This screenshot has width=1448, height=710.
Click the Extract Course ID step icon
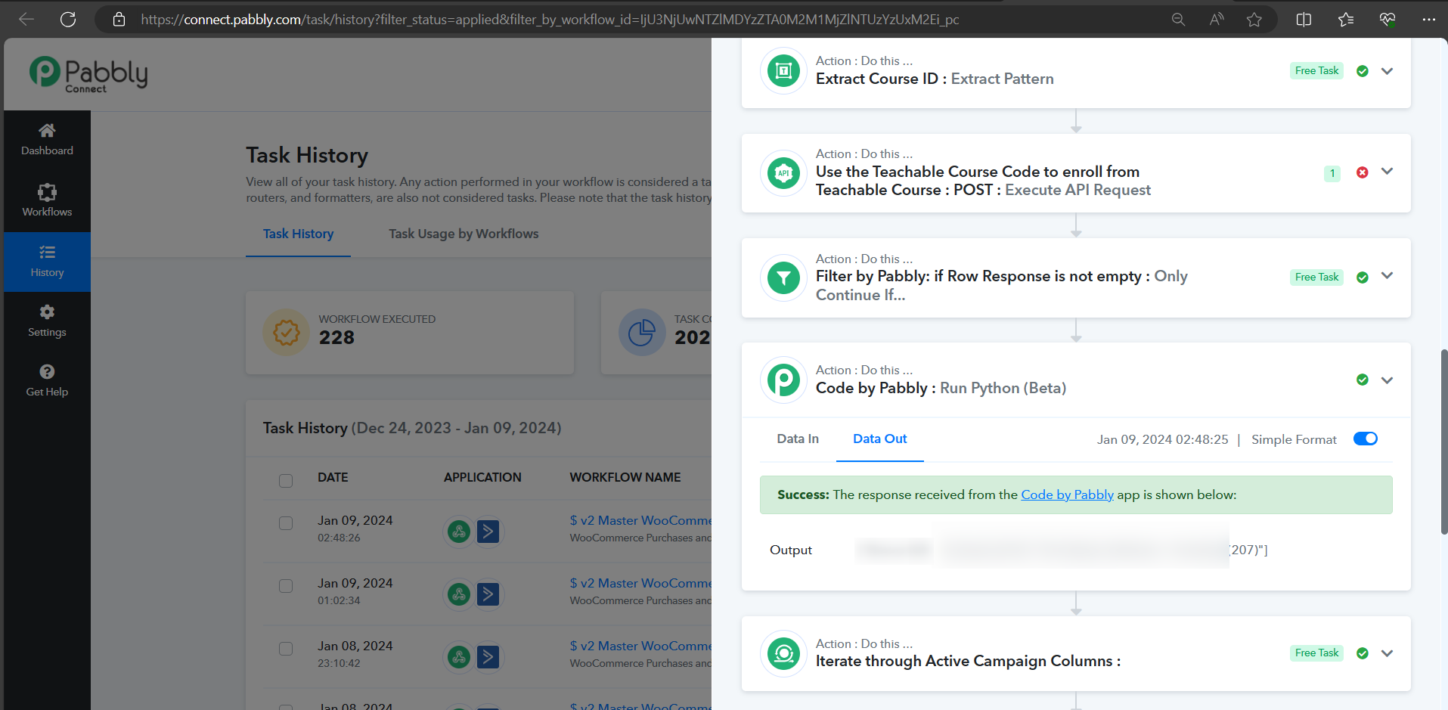(783, 71)
